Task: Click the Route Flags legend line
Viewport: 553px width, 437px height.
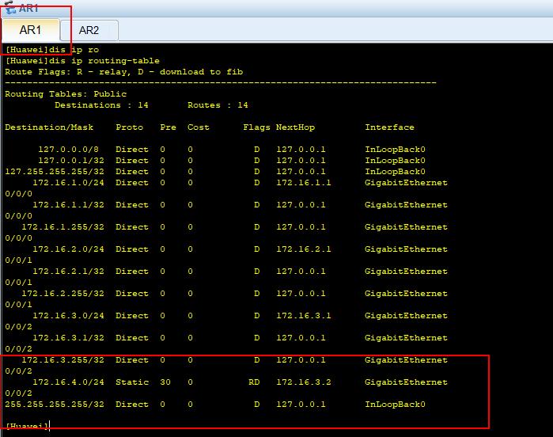Action: pos(123,72)
